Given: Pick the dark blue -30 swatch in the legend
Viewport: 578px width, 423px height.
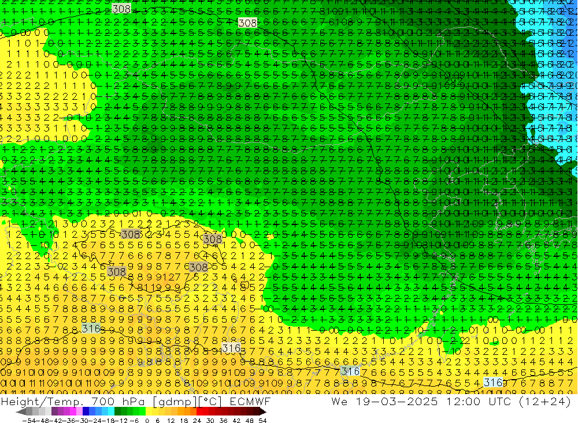Looking at the screenshot, I should coord(86,411).
